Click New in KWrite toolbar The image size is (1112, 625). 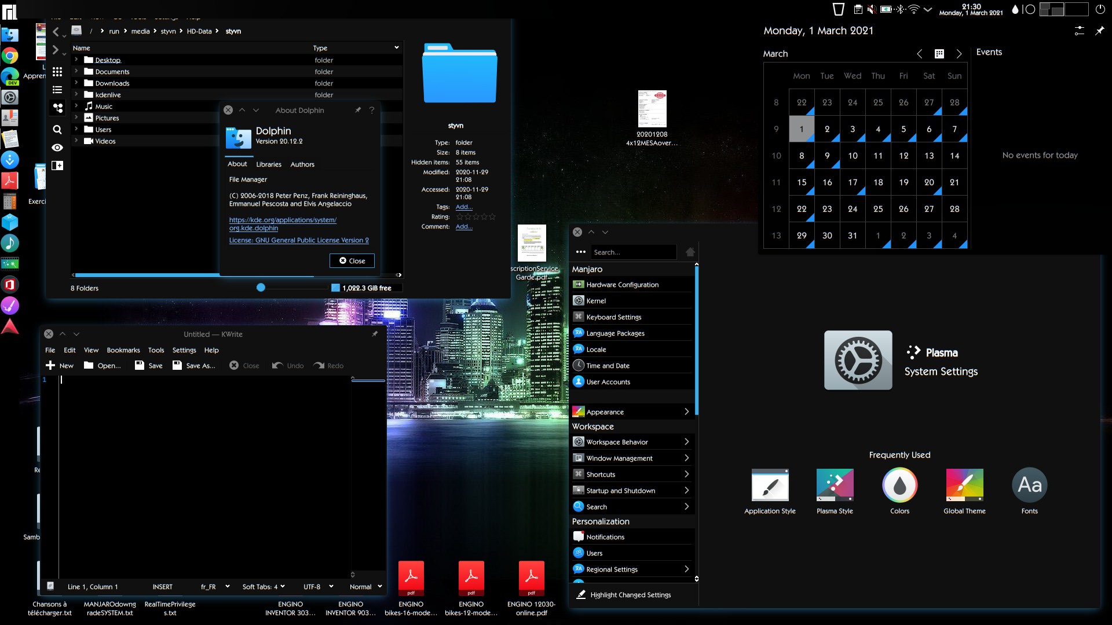coord(60,366)
